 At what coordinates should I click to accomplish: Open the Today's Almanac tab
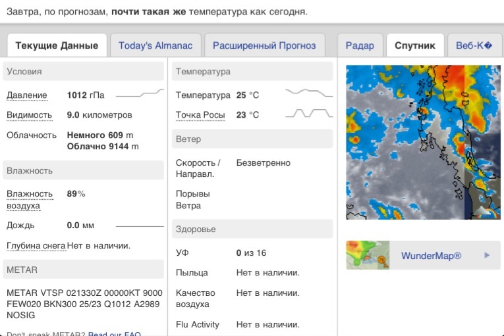tap(155, 45)
